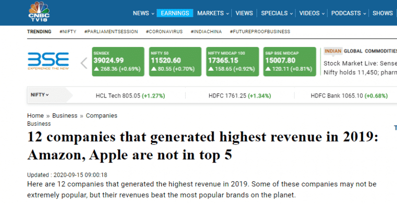397x204 pixels.
Task: Open the Nifty 50 index card
Action: (x=175, y=61)
